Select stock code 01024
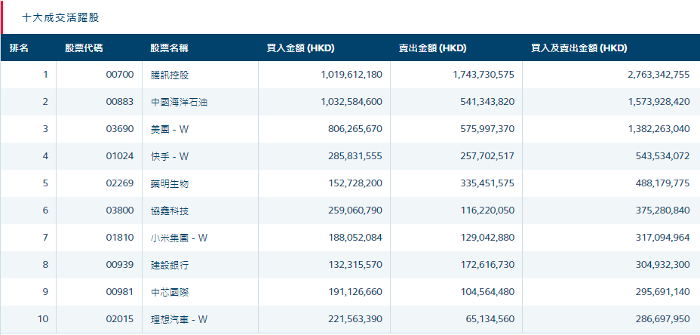700x335 pixels. pos(120,156)
